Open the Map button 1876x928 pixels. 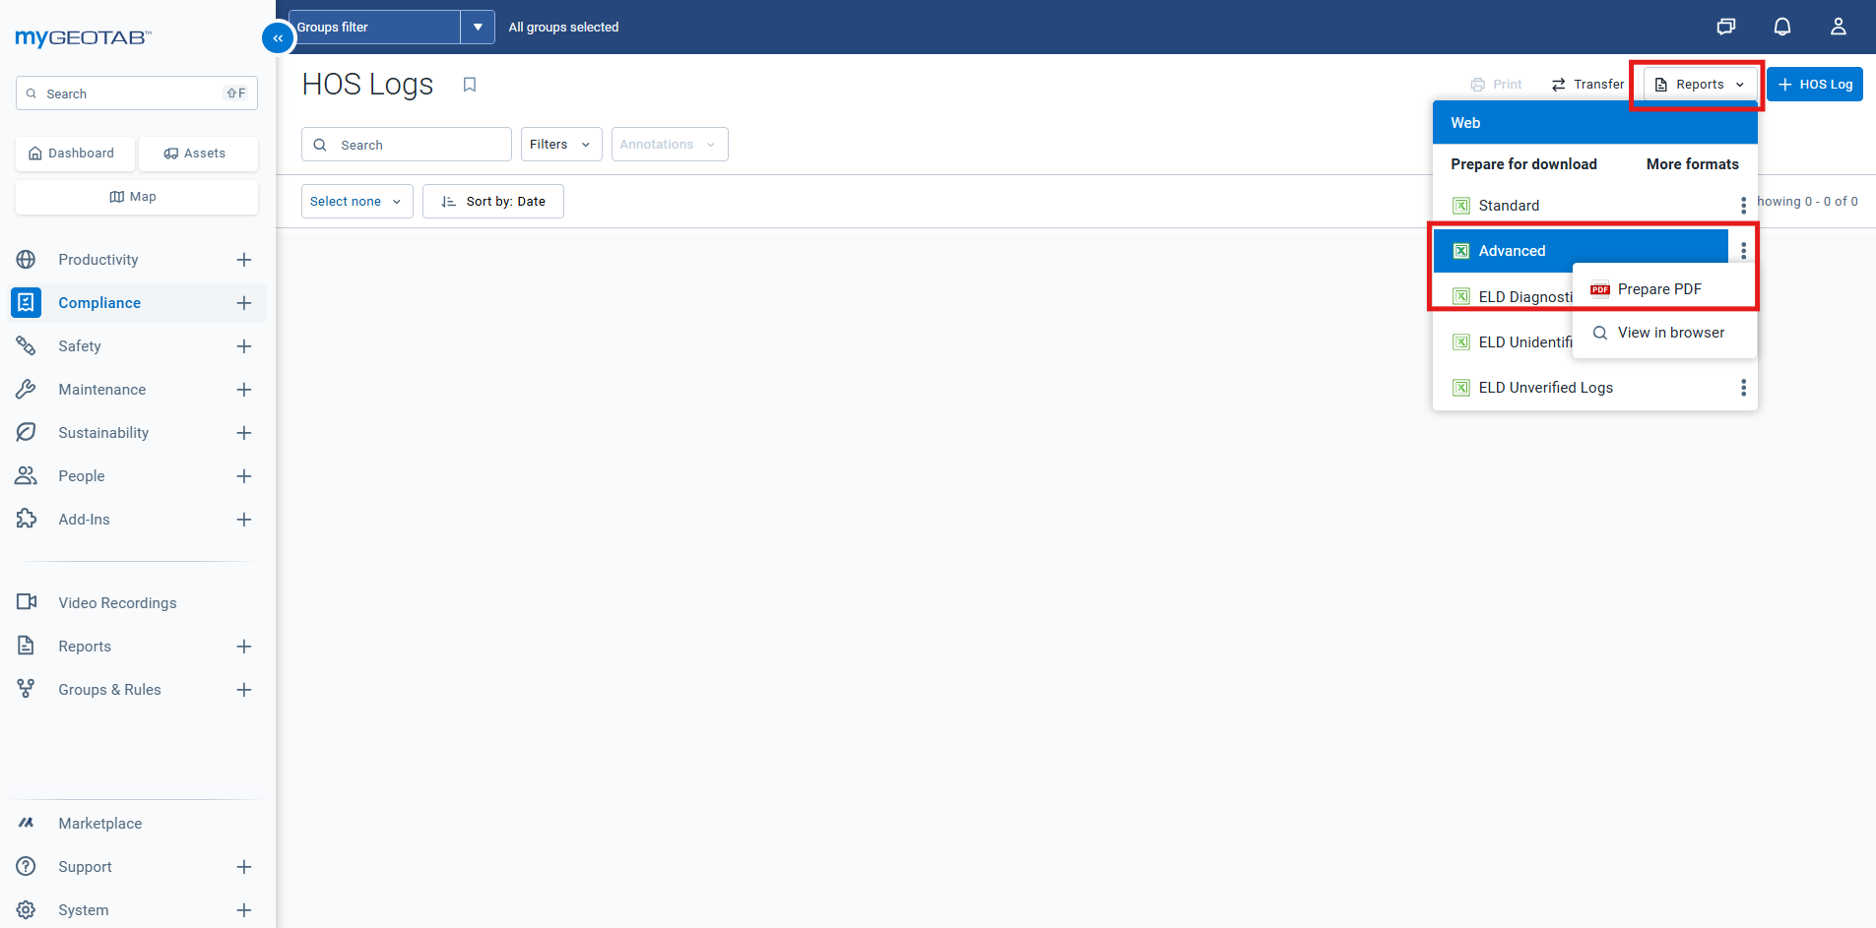[137, 197]
